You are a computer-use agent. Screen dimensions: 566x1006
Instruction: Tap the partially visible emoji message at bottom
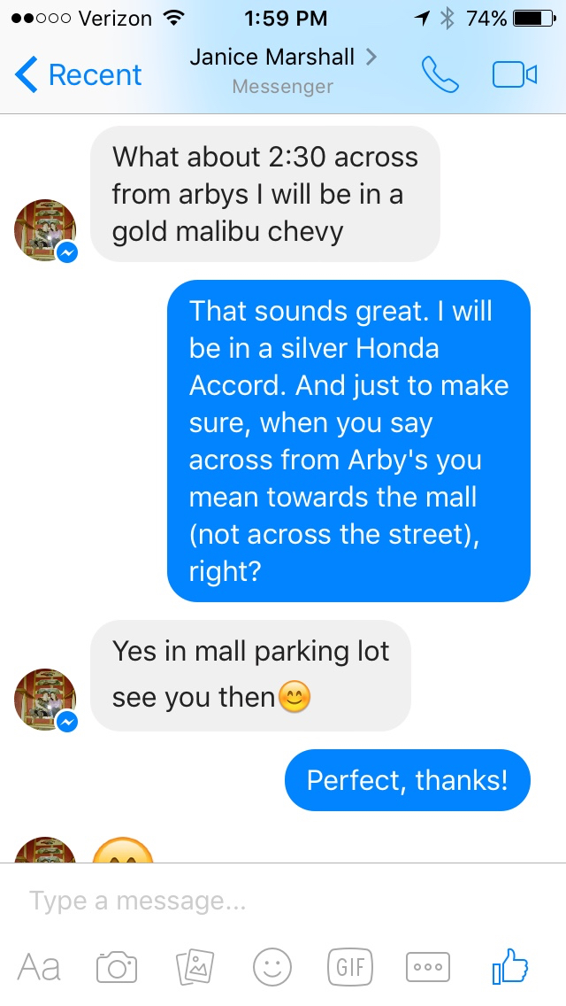pos(123,850)
